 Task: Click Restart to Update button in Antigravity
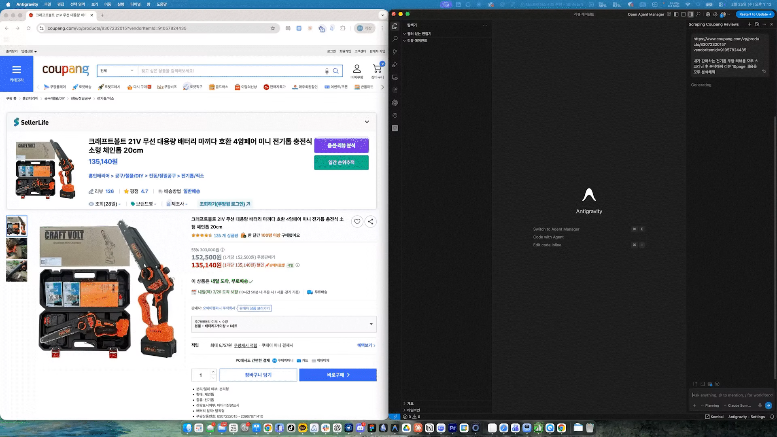pos(755,14)
